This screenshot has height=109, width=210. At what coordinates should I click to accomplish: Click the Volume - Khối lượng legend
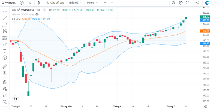(x=23, y=14)
